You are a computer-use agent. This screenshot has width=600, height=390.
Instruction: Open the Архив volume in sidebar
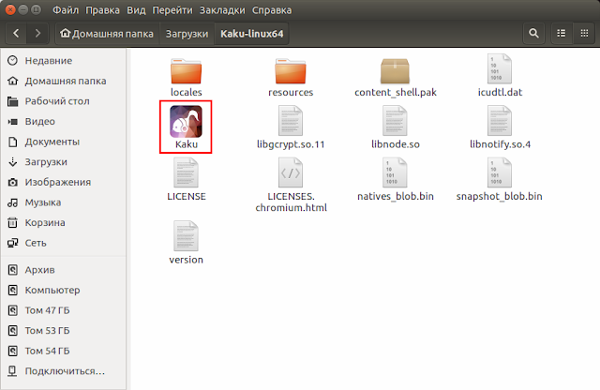63,270
